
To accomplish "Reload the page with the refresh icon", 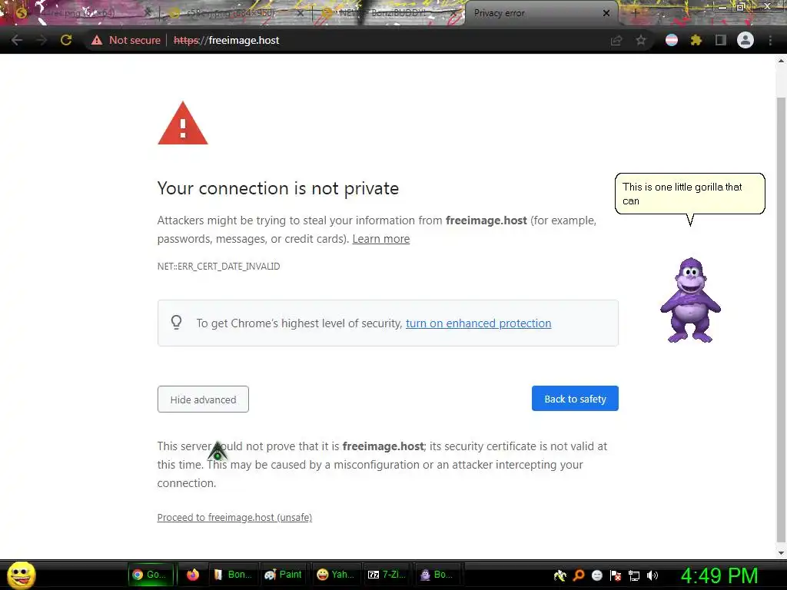I will coord(66,40).
